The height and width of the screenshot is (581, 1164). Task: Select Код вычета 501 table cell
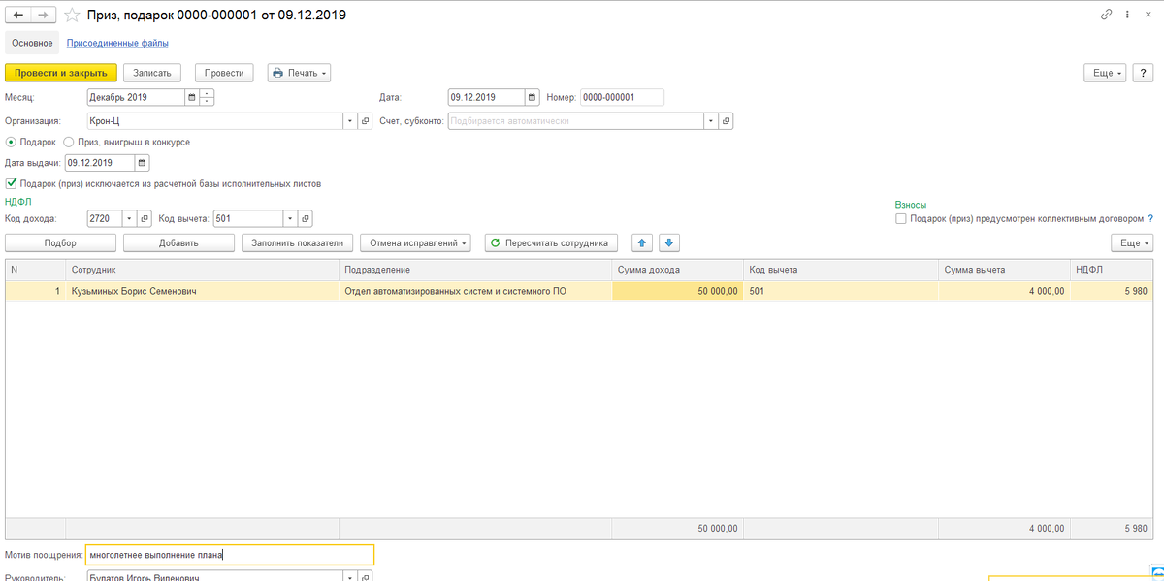tap(840, 291)
